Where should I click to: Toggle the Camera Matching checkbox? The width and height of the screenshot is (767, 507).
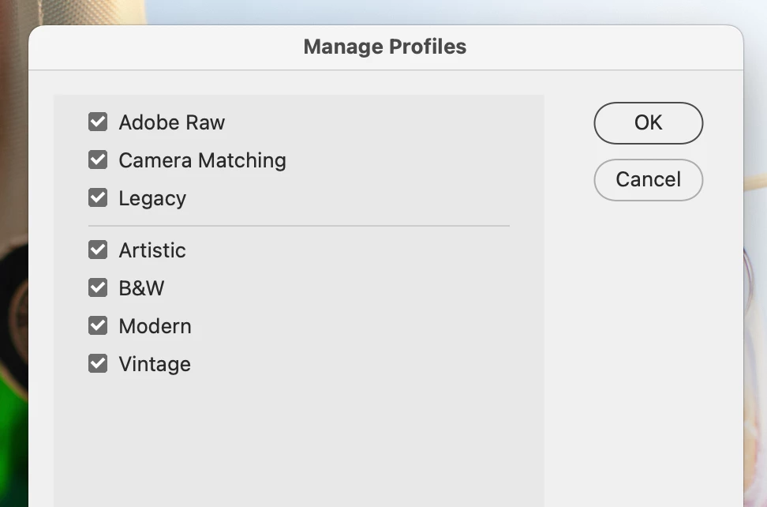tap(98, 160)
